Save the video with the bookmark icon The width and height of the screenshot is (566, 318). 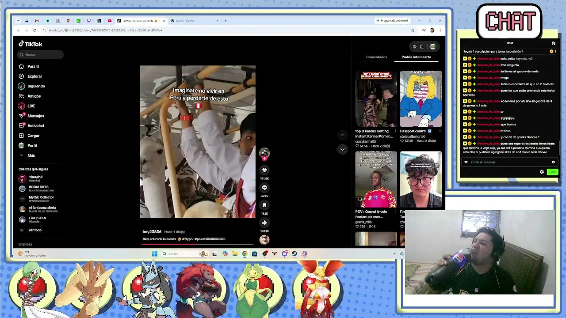264,205
